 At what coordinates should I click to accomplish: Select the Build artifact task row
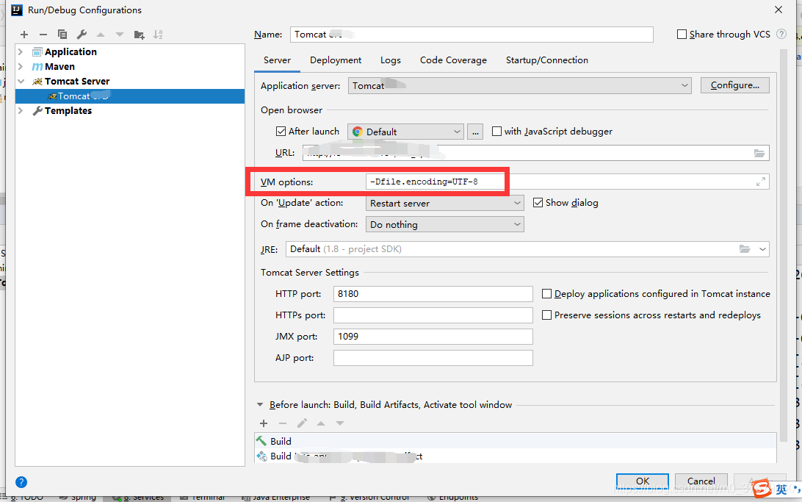pos(515,456)
